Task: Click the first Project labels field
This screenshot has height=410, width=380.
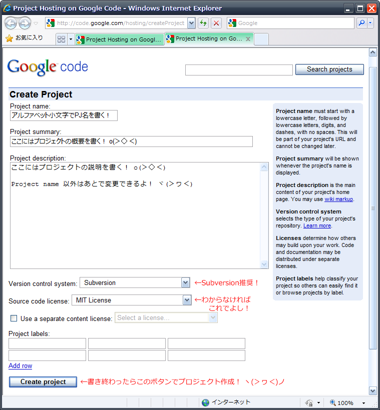Action: (x=47, y=343)
